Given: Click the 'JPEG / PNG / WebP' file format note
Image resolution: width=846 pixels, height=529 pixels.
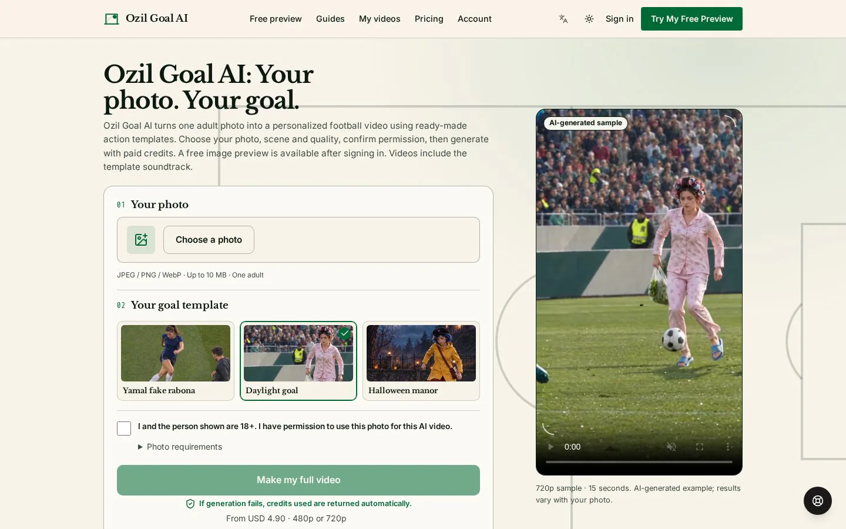Looking at the screenshot, I should (x=190, y=275).
